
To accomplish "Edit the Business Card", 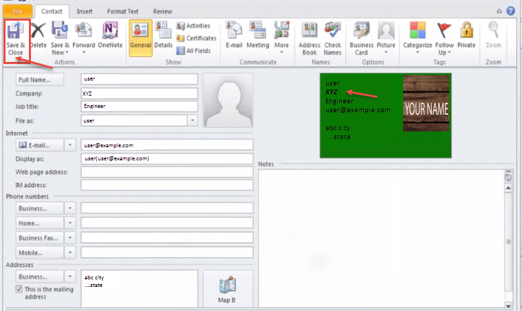I will pos(361,39).
